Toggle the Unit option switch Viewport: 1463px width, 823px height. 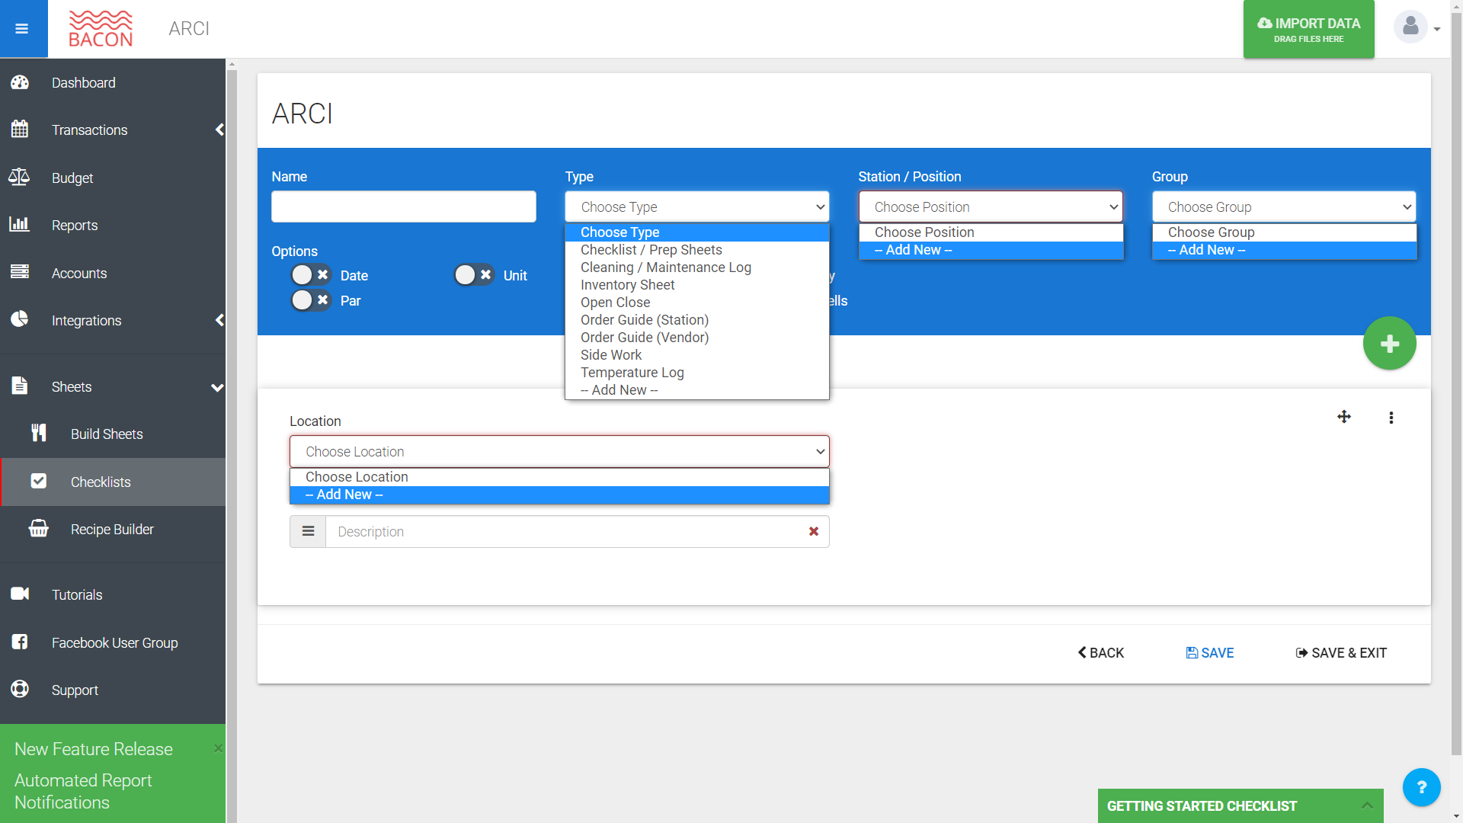474,275
